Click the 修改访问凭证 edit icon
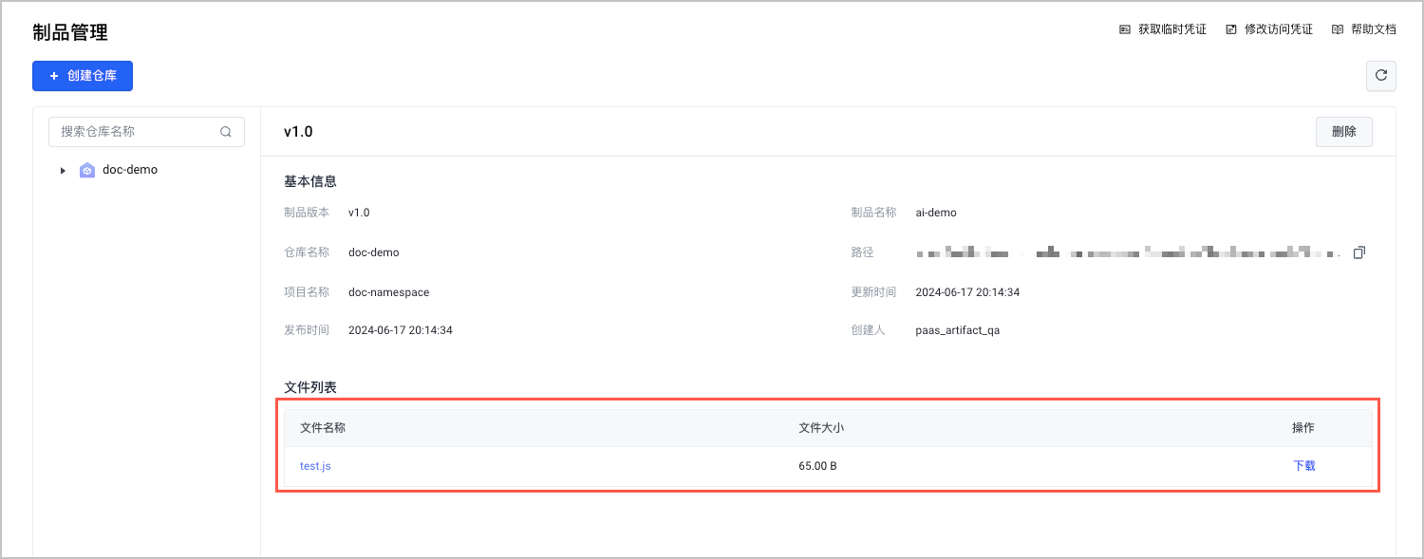This screenshot has height=559, width=1424. 1231,29
